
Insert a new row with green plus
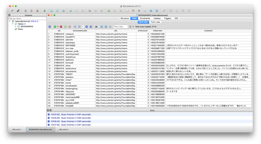(55, 27)
